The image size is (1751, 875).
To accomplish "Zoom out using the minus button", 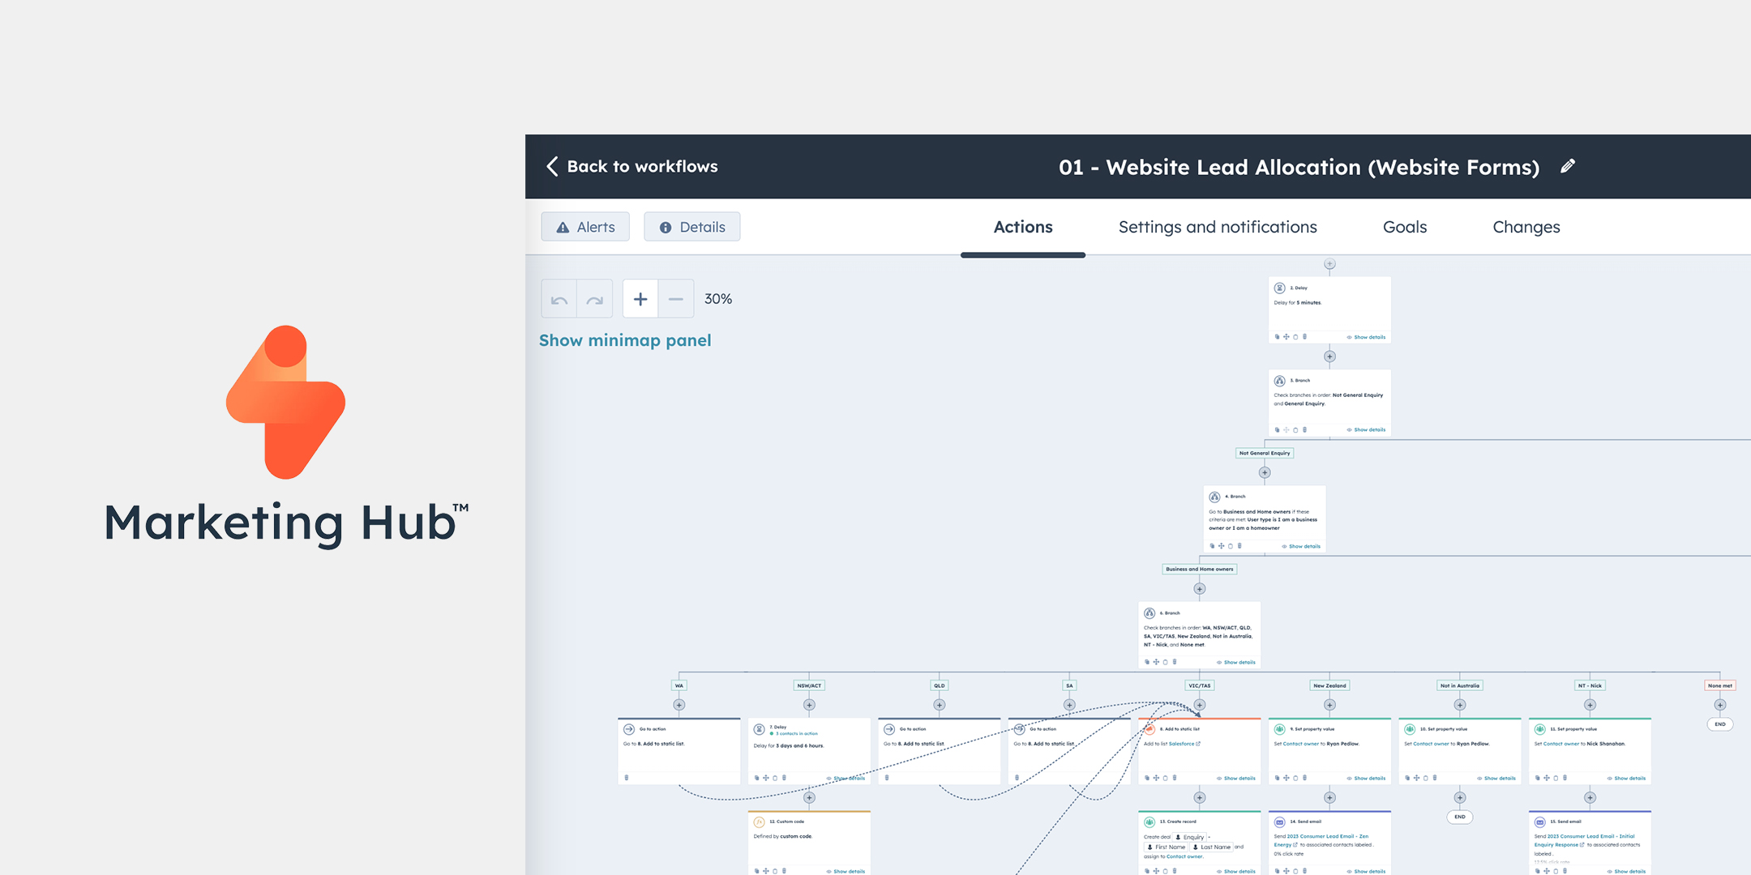I will (675, 298).
